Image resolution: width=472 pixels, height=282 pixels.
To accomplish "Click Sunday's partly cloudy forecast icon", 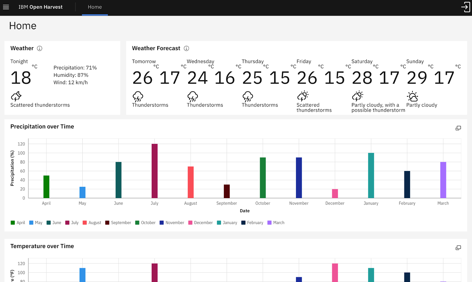I will point(412,96).
